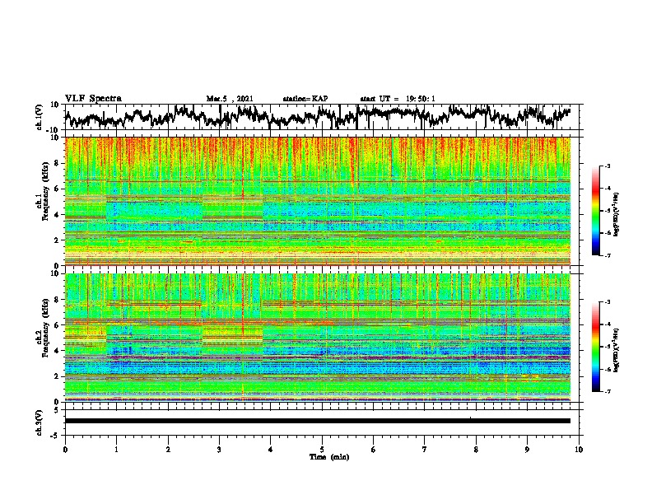Image resolution: width=652 pixels, height=504 pixels.
Task: Click the "ch.3(V)" axis label
Action: 39,422
